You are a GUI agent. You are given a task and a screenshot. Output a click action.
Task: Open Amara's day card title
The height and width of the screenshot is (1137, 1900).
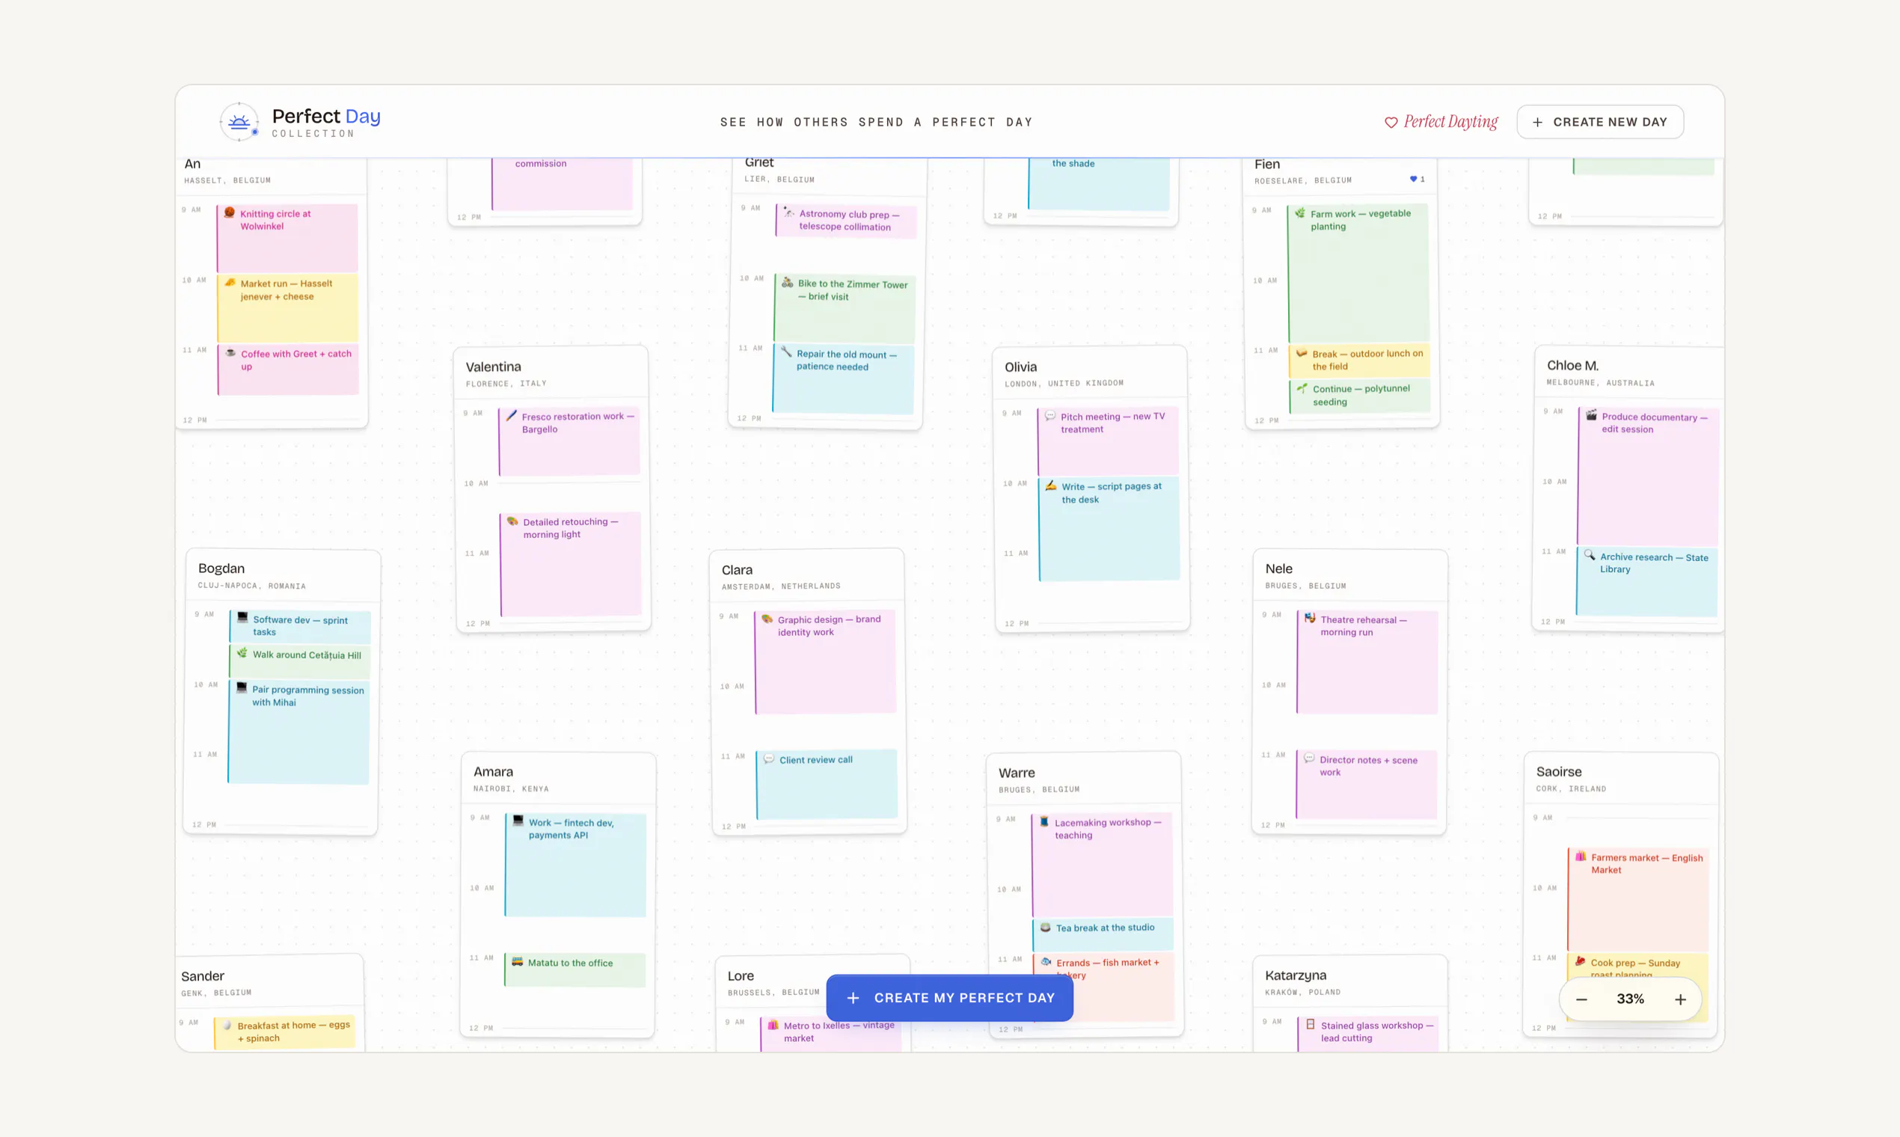coord(494,771)
